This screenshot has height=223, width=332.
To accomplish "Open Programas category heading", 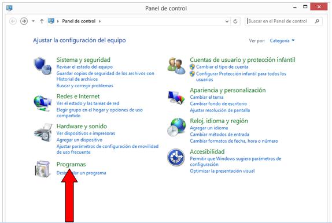I will 71,165.
